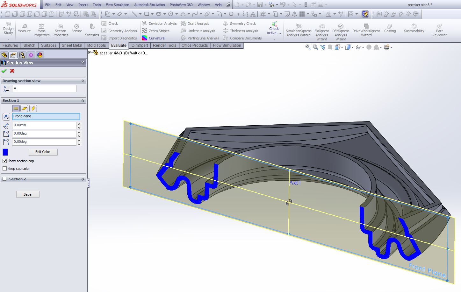The image size is (461, 292).
Task: Enable Keep cap color checkbox
Action: [x=5, y=169]
